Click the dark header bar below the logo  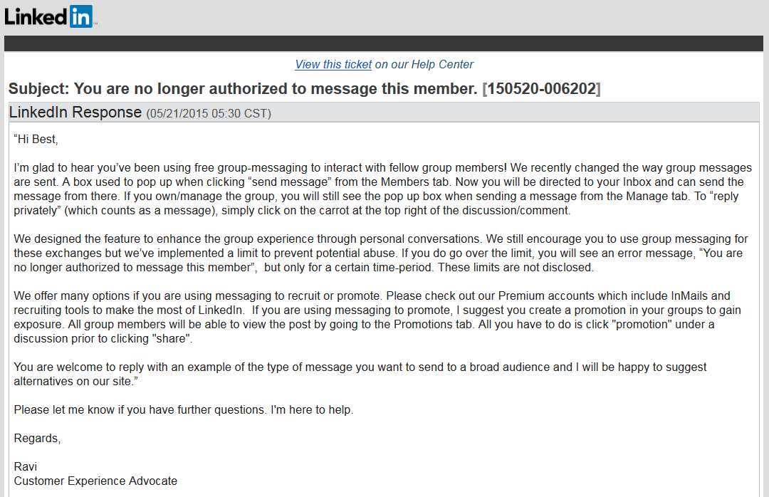[x=384, y=43]
